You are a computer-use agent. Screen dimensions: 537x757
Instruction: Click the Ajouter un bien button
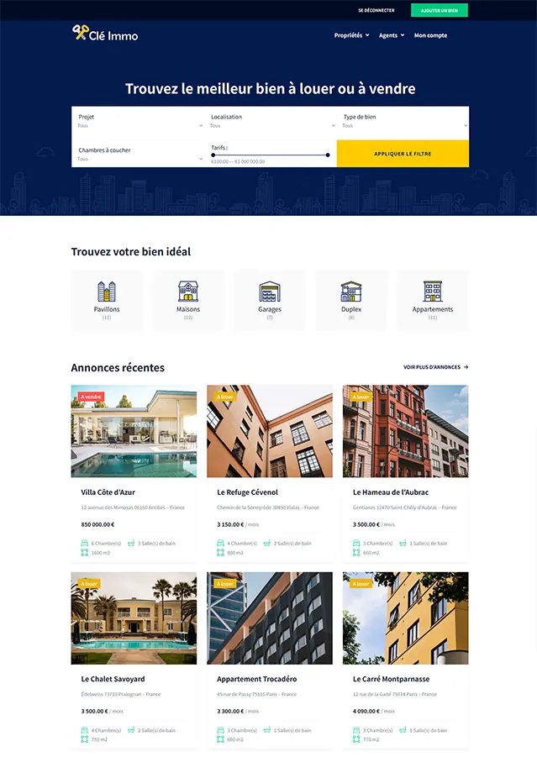pyautogui.click(x=440, y=10)
